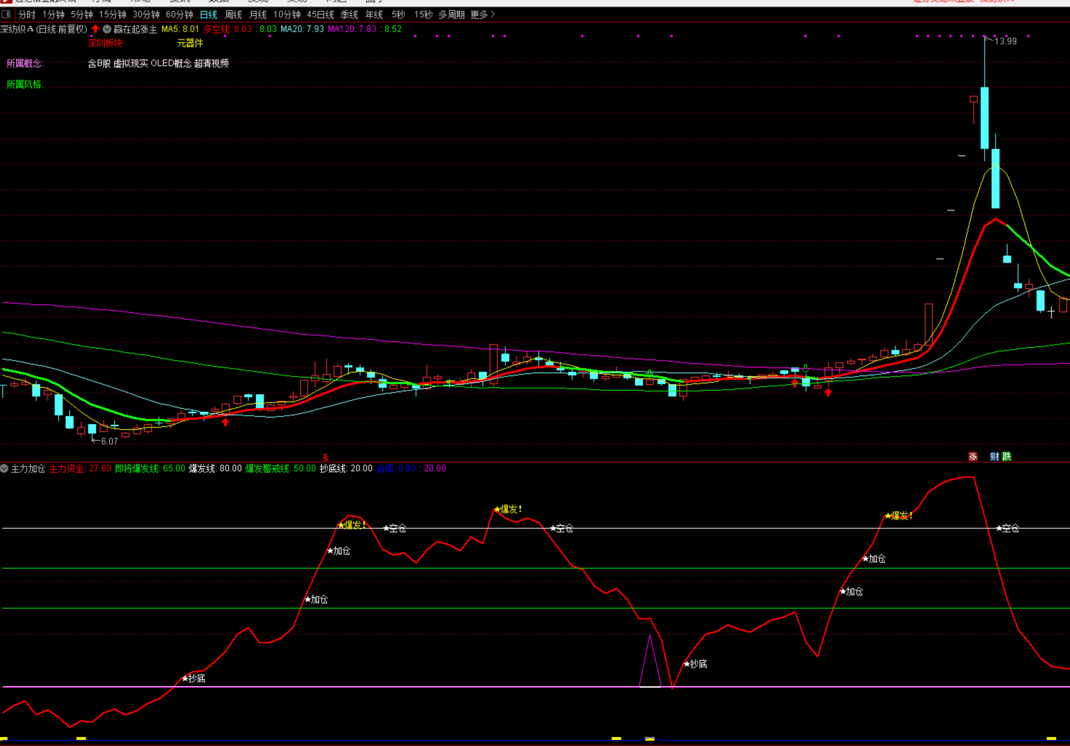Select the 月线 period tab
This screenshot has width=1070, height=746.
tap(258, 15)
